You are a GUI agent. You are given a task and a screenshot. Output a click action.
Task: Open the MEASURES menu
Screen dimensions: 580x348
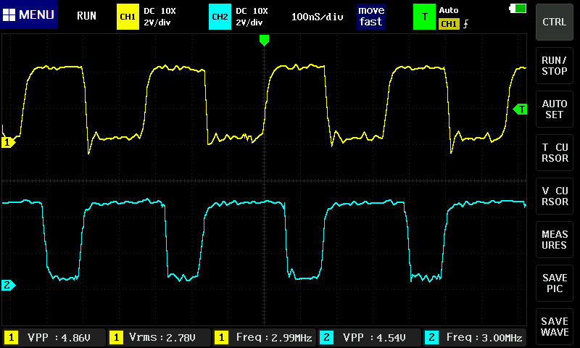555,240
